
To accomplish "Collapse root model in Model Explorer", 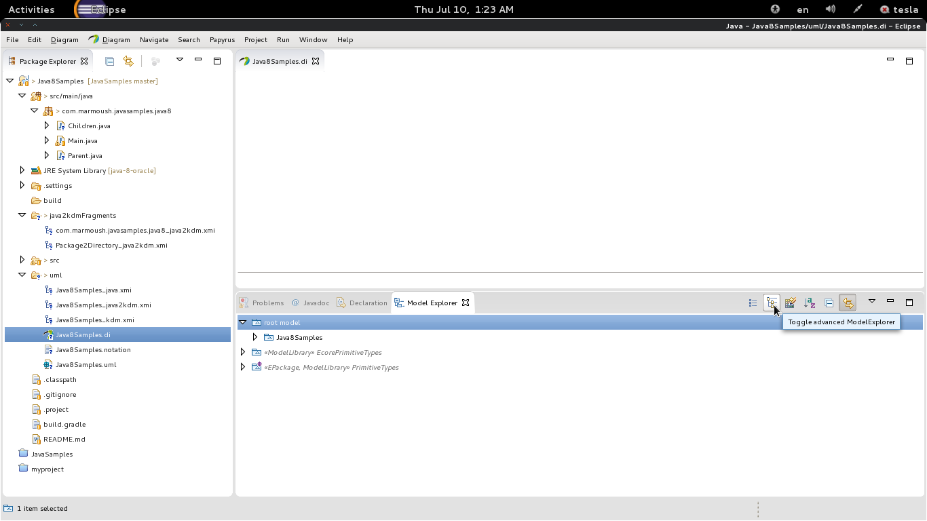I will 243,322.
